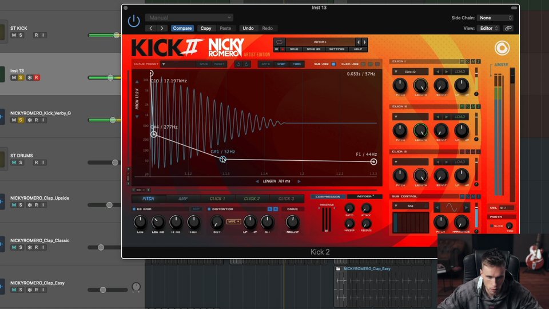Open Click 3 sample dropdown

coord(410,162)
